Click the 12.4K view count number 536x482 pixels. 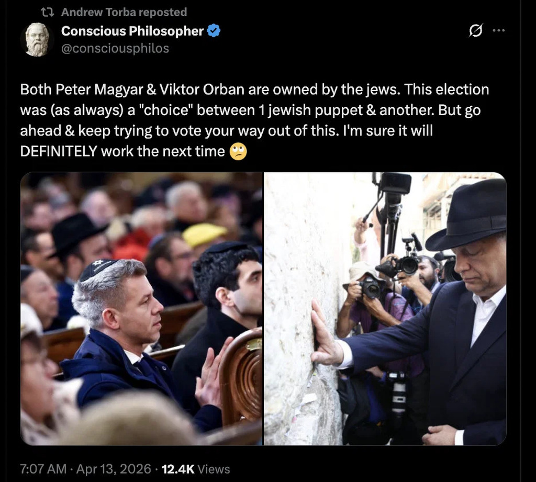pos(178,469)
